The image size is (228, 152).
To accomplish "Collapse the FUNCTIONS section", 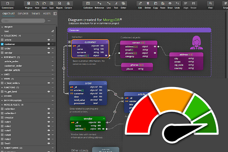I will [x=2, y=87].
